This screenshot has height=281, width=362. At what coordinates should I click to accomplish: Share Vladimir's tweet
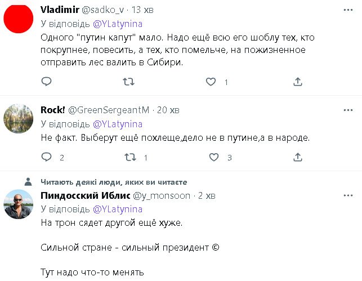point(298,82)
